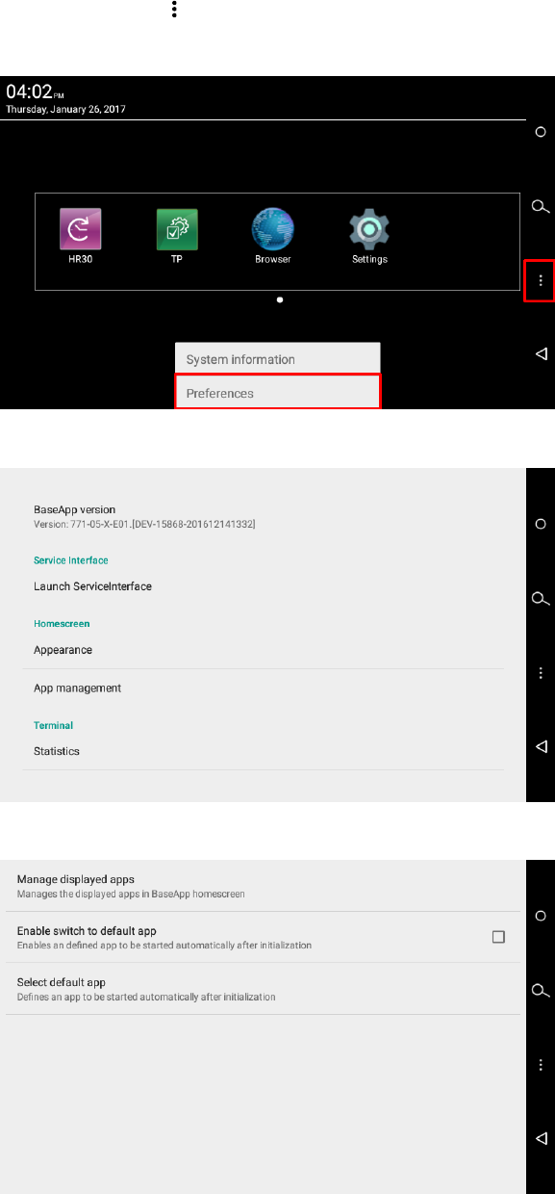Choose Preferences from the popup menu

pyautogui.click(x=278, y=393)
